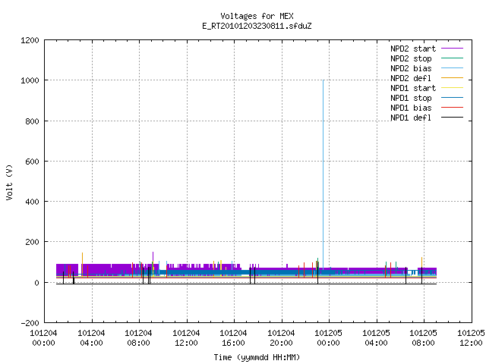486x364 pixels.
Task: Click the '101204 20:00' x-axis tick label
Action: pos(281,337)
